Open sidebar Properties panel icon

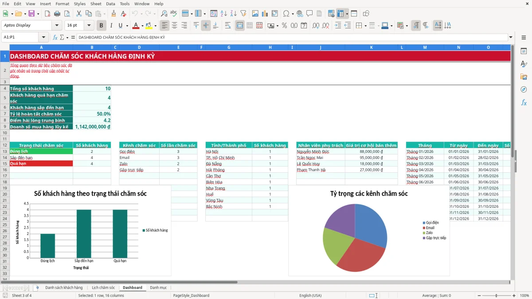tap(524, 51)
